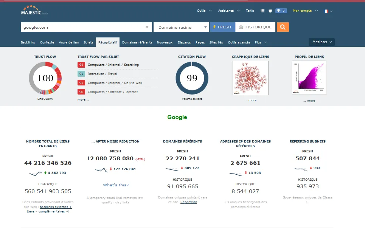The width and height of the screenshot is (365, 231).
Task: Switch to the Backlinks tab
Action: click(28, 42)
